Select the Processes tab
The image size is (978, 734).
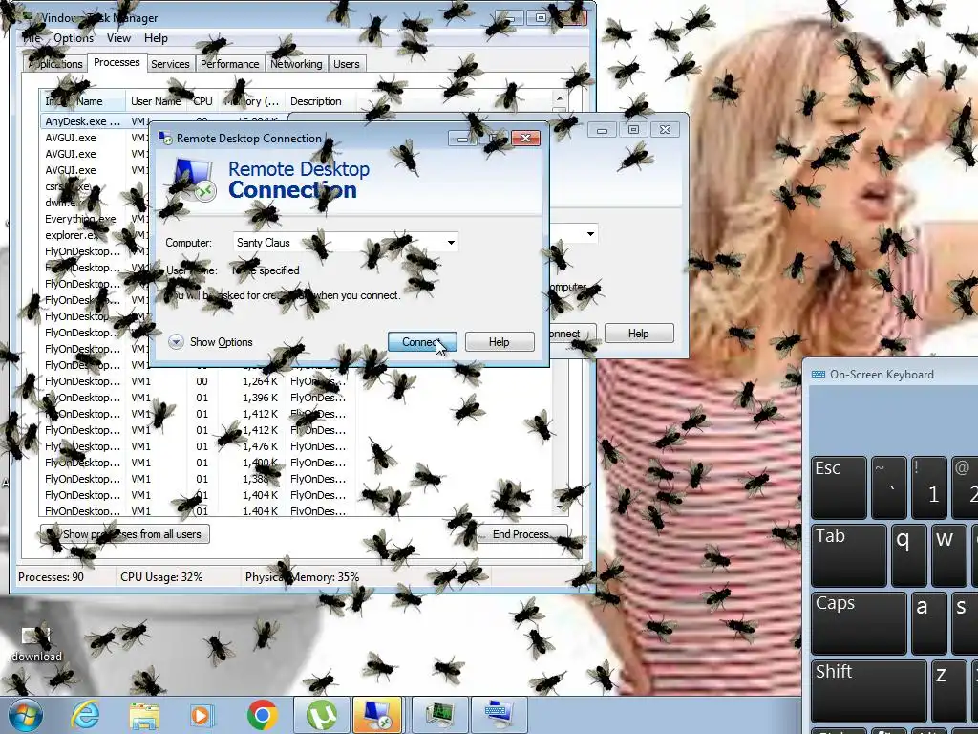[x=117, y=62]
